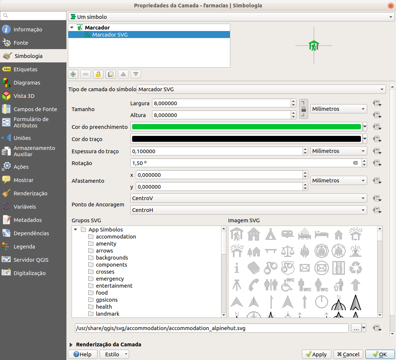Click data-defined override icon for Rotação
This screenshot has width=396, height=360.
pos(376,163)
